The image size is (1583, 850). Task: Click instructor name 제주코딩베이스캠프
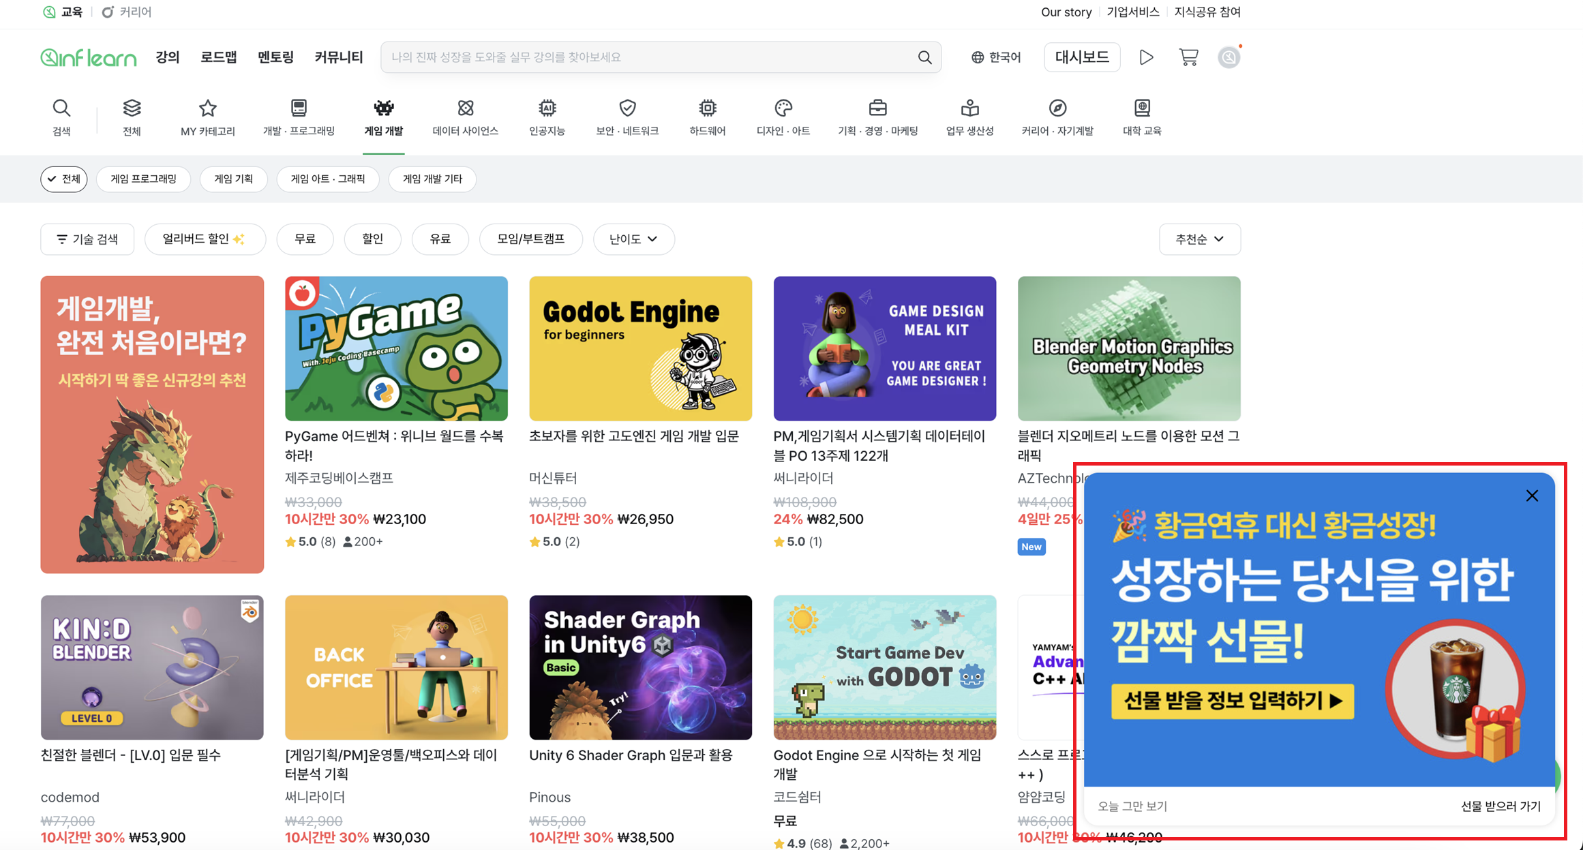(x=339, y=478)
